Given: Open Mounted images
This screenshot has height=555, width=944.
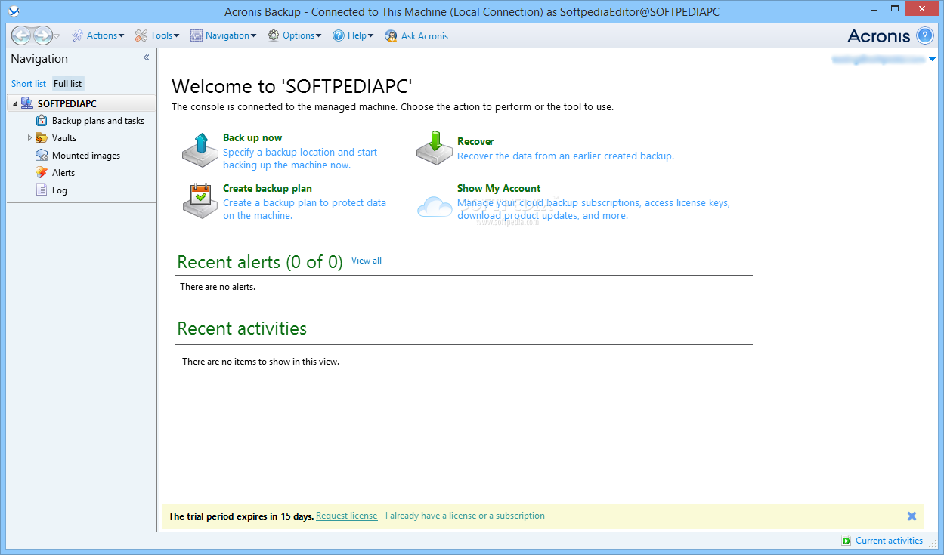Looking at the screenshot, I should click(86, 156).
